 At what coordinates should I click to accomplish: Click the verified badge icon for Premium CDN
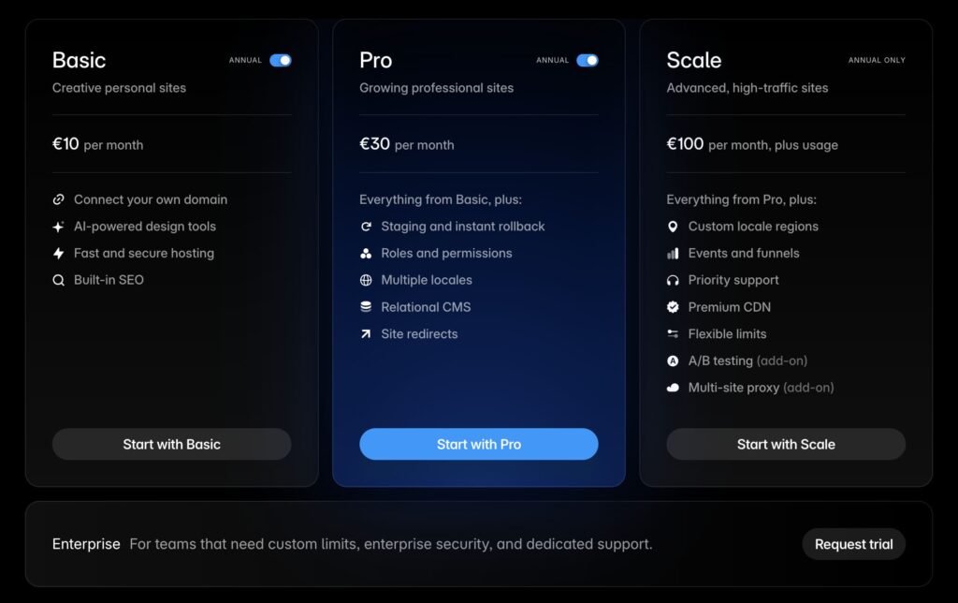pyautogui.click(x=673, y=307)
